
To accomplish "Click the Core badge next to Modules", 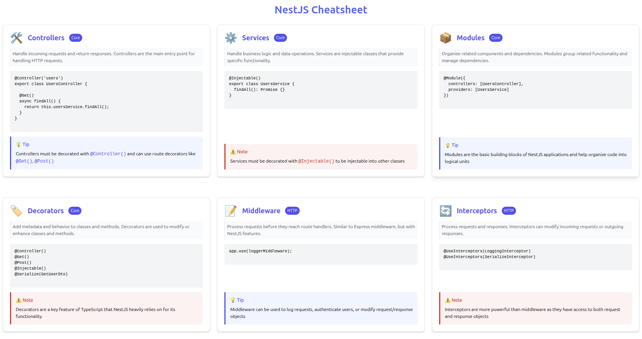I will coord(496,38).
